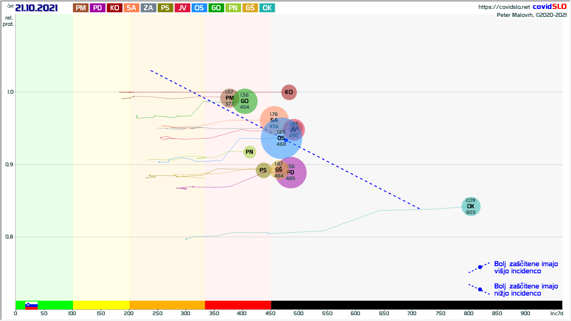Open the https://covidslo.net link

click(504, 7)
